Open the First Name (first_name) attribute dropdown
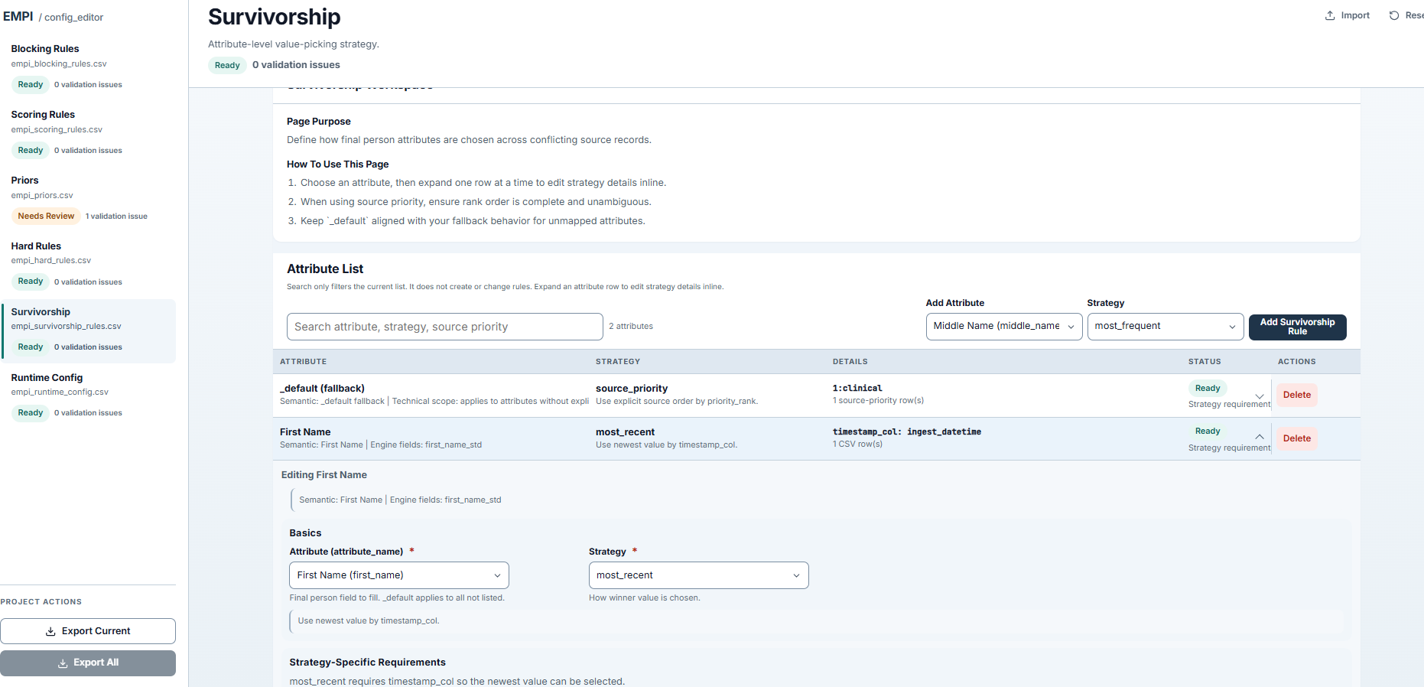The height and width of the screenshot is (687, 1424). pos(399,575)
